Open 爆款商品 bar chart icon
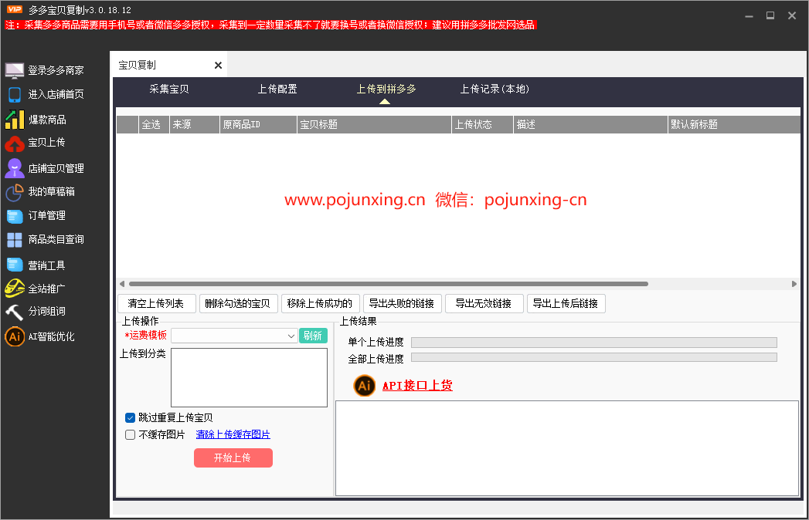 pyautogui.click(x=15, y=119)
